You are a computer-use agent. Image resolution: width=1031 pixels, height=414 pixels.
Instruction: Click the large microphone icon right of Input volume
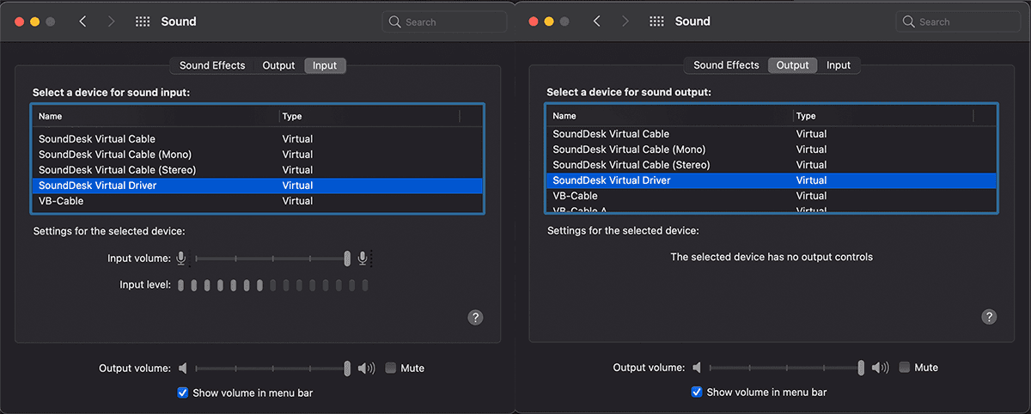tap(363, 258)
